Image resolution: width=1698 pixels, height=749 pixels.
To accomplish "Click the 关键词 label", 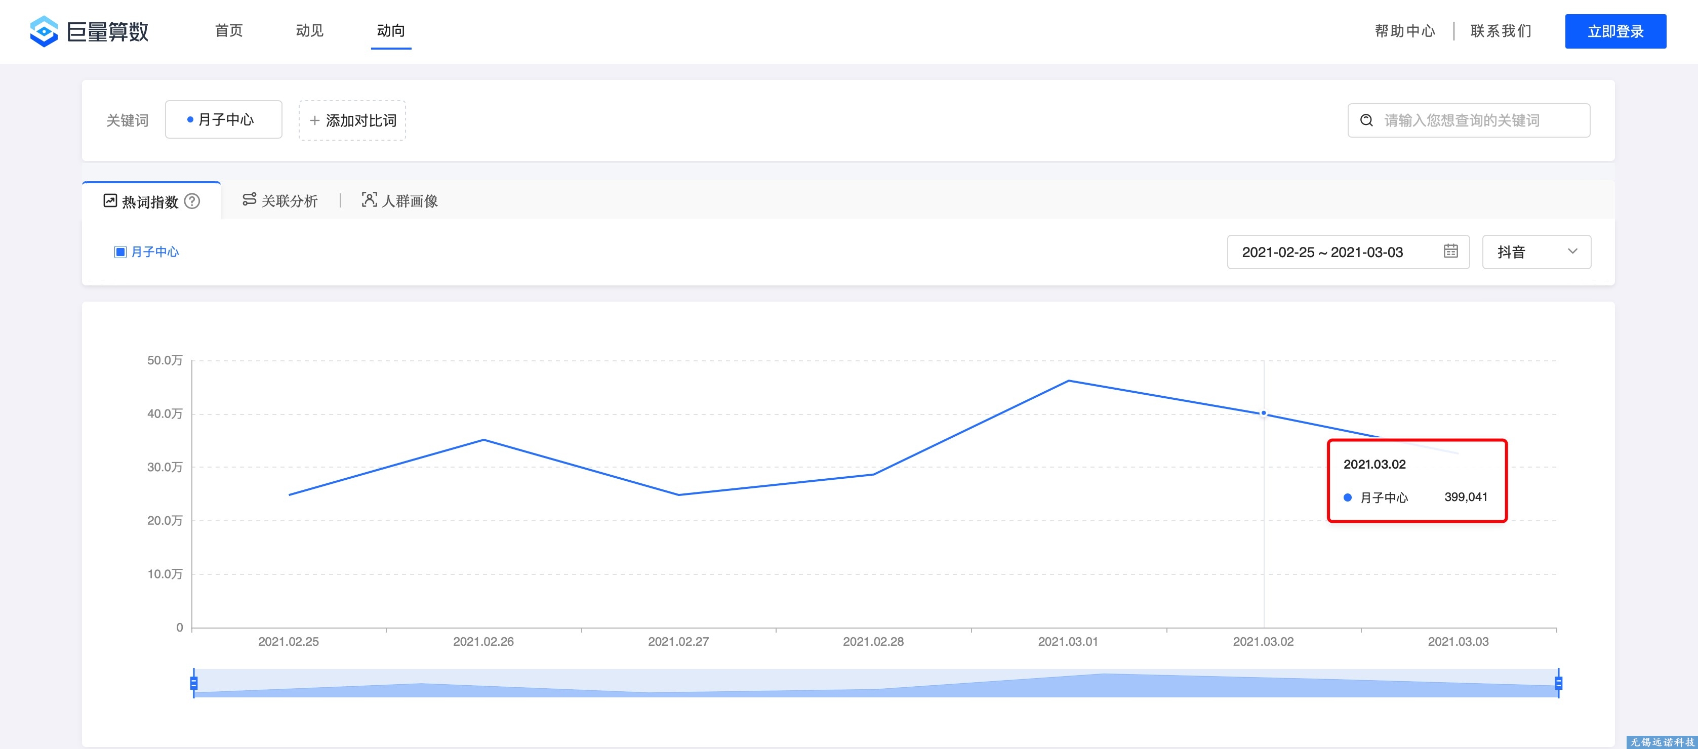I will pyautogui.click(x=127, y=120).
